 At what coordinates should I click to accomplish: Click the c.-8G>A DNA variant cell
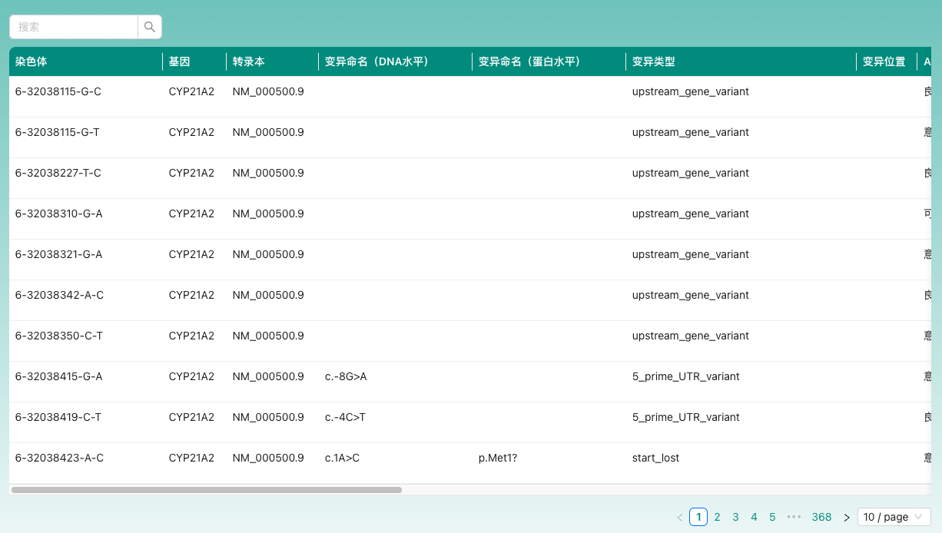346,376
